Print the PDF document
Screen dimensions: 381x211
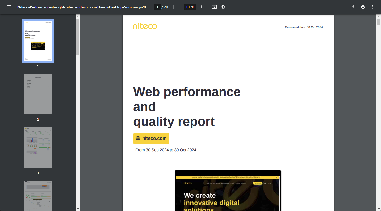(363, 7)
